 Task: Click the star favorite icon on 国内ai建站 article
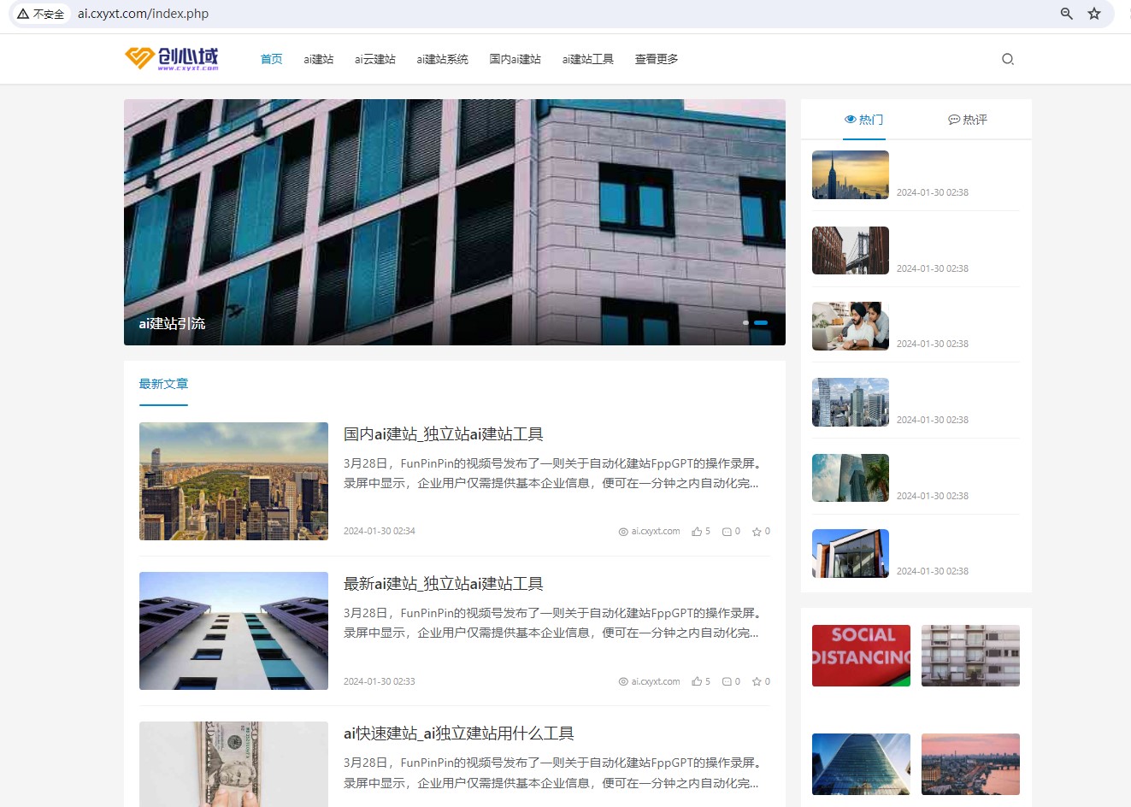[x=757, y=532]
